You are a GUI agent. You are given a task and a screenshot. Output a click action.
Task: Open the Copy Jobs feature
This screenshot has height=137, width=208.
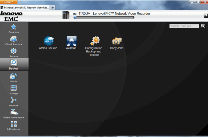[x=117, y=43]
